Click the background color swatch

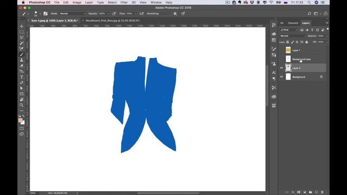pos(23,123)
